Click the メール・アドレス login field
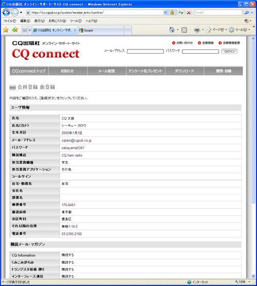 tap(145, 52)
